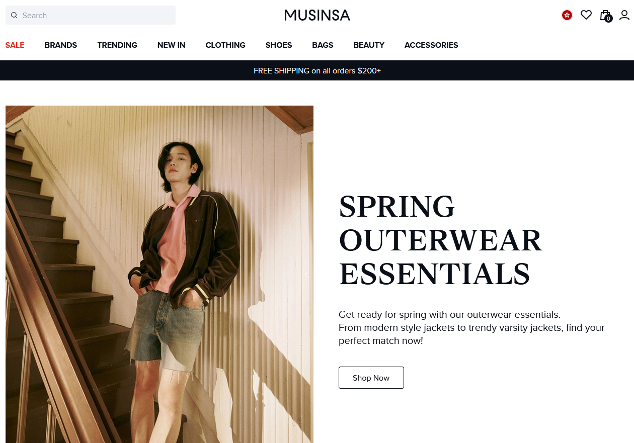Browse the BAGS category
The height and width of the screenshot is (443, 634).
[x=323, y=45]
